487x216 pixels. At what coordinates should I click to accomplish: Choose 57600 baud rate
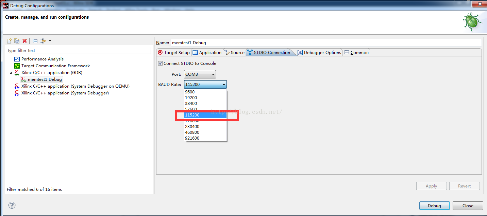pos(205,109)
